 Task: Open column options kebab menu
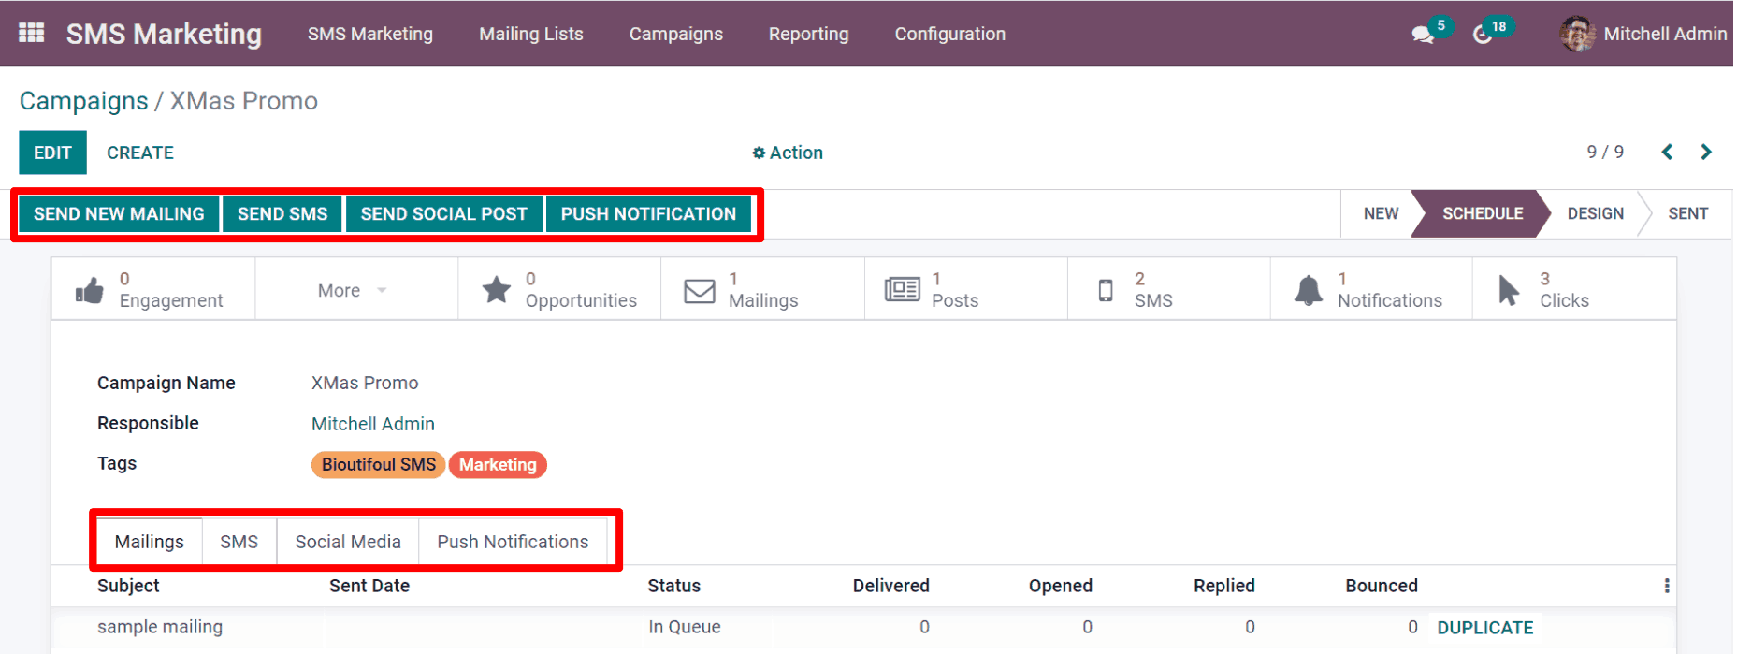pos(1666,586)
